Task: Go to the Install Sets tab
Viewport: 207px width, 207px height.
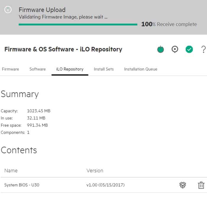Action: coord(104,69)
